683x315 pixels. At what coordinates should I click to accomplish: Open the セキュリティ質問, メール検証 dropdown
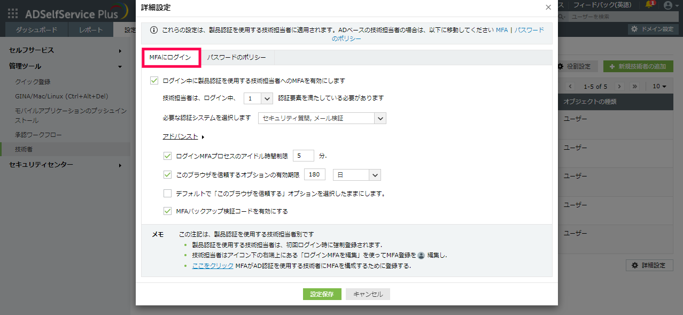[322, 118]
